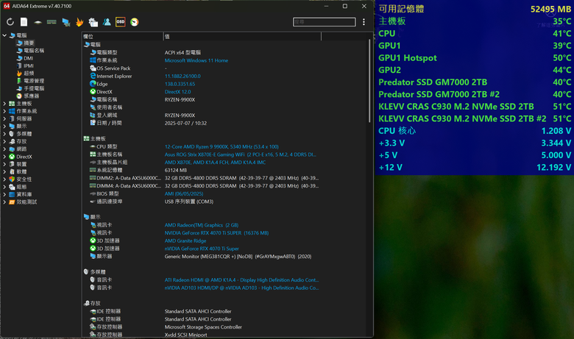Open the Asus ROG Strix X870E-E link

click(x=240, y=154)
